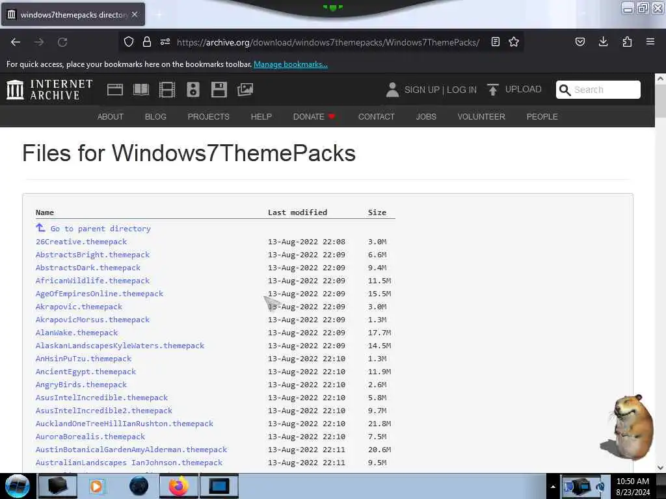Close the windows7themepacks tab
Screen dimensions: 666x499
[135, 14]
